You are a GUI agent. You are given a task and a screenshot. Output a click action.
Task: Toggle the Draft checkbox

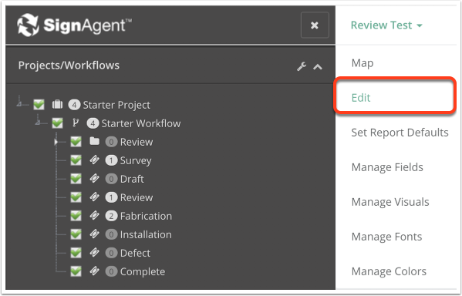point(76,179)
